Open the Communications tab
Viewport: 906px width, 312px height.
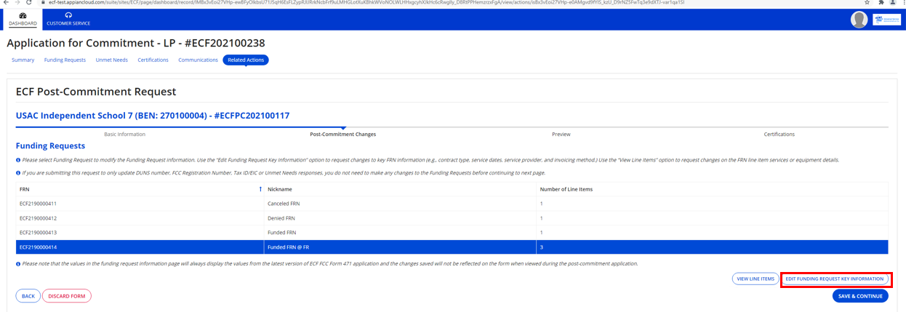[198, 60]
